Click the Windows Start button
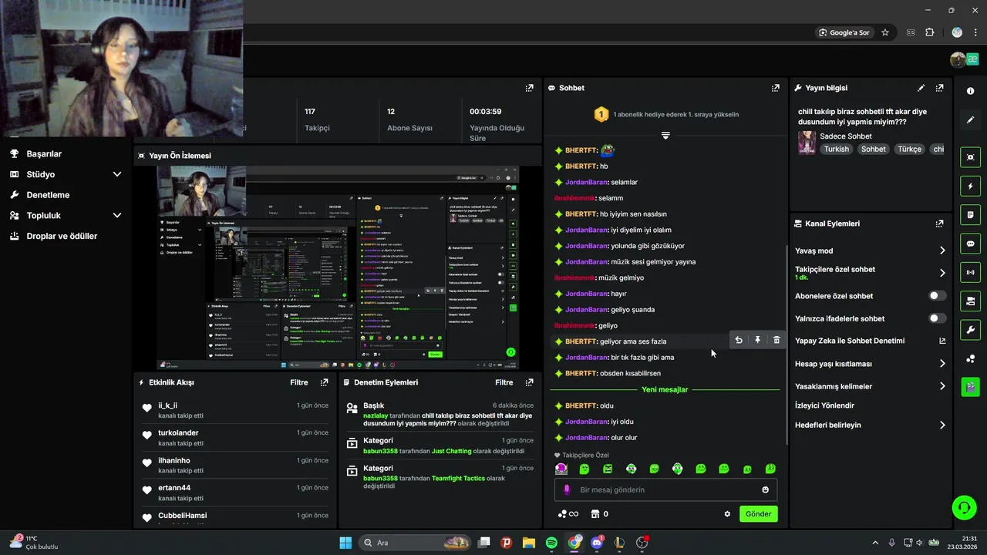Image resolution: width=987 pixels, height=555 pixels. pyautogui.click(x=345, y=543)
